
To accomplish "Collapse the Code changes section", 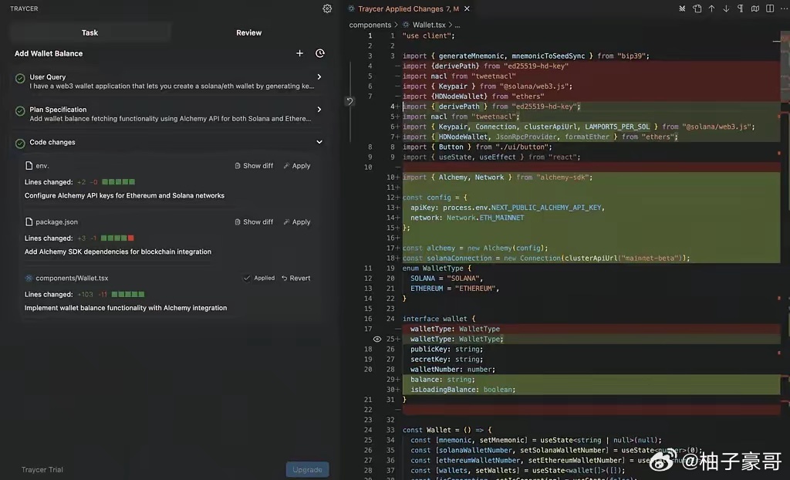I will point(319,142).
